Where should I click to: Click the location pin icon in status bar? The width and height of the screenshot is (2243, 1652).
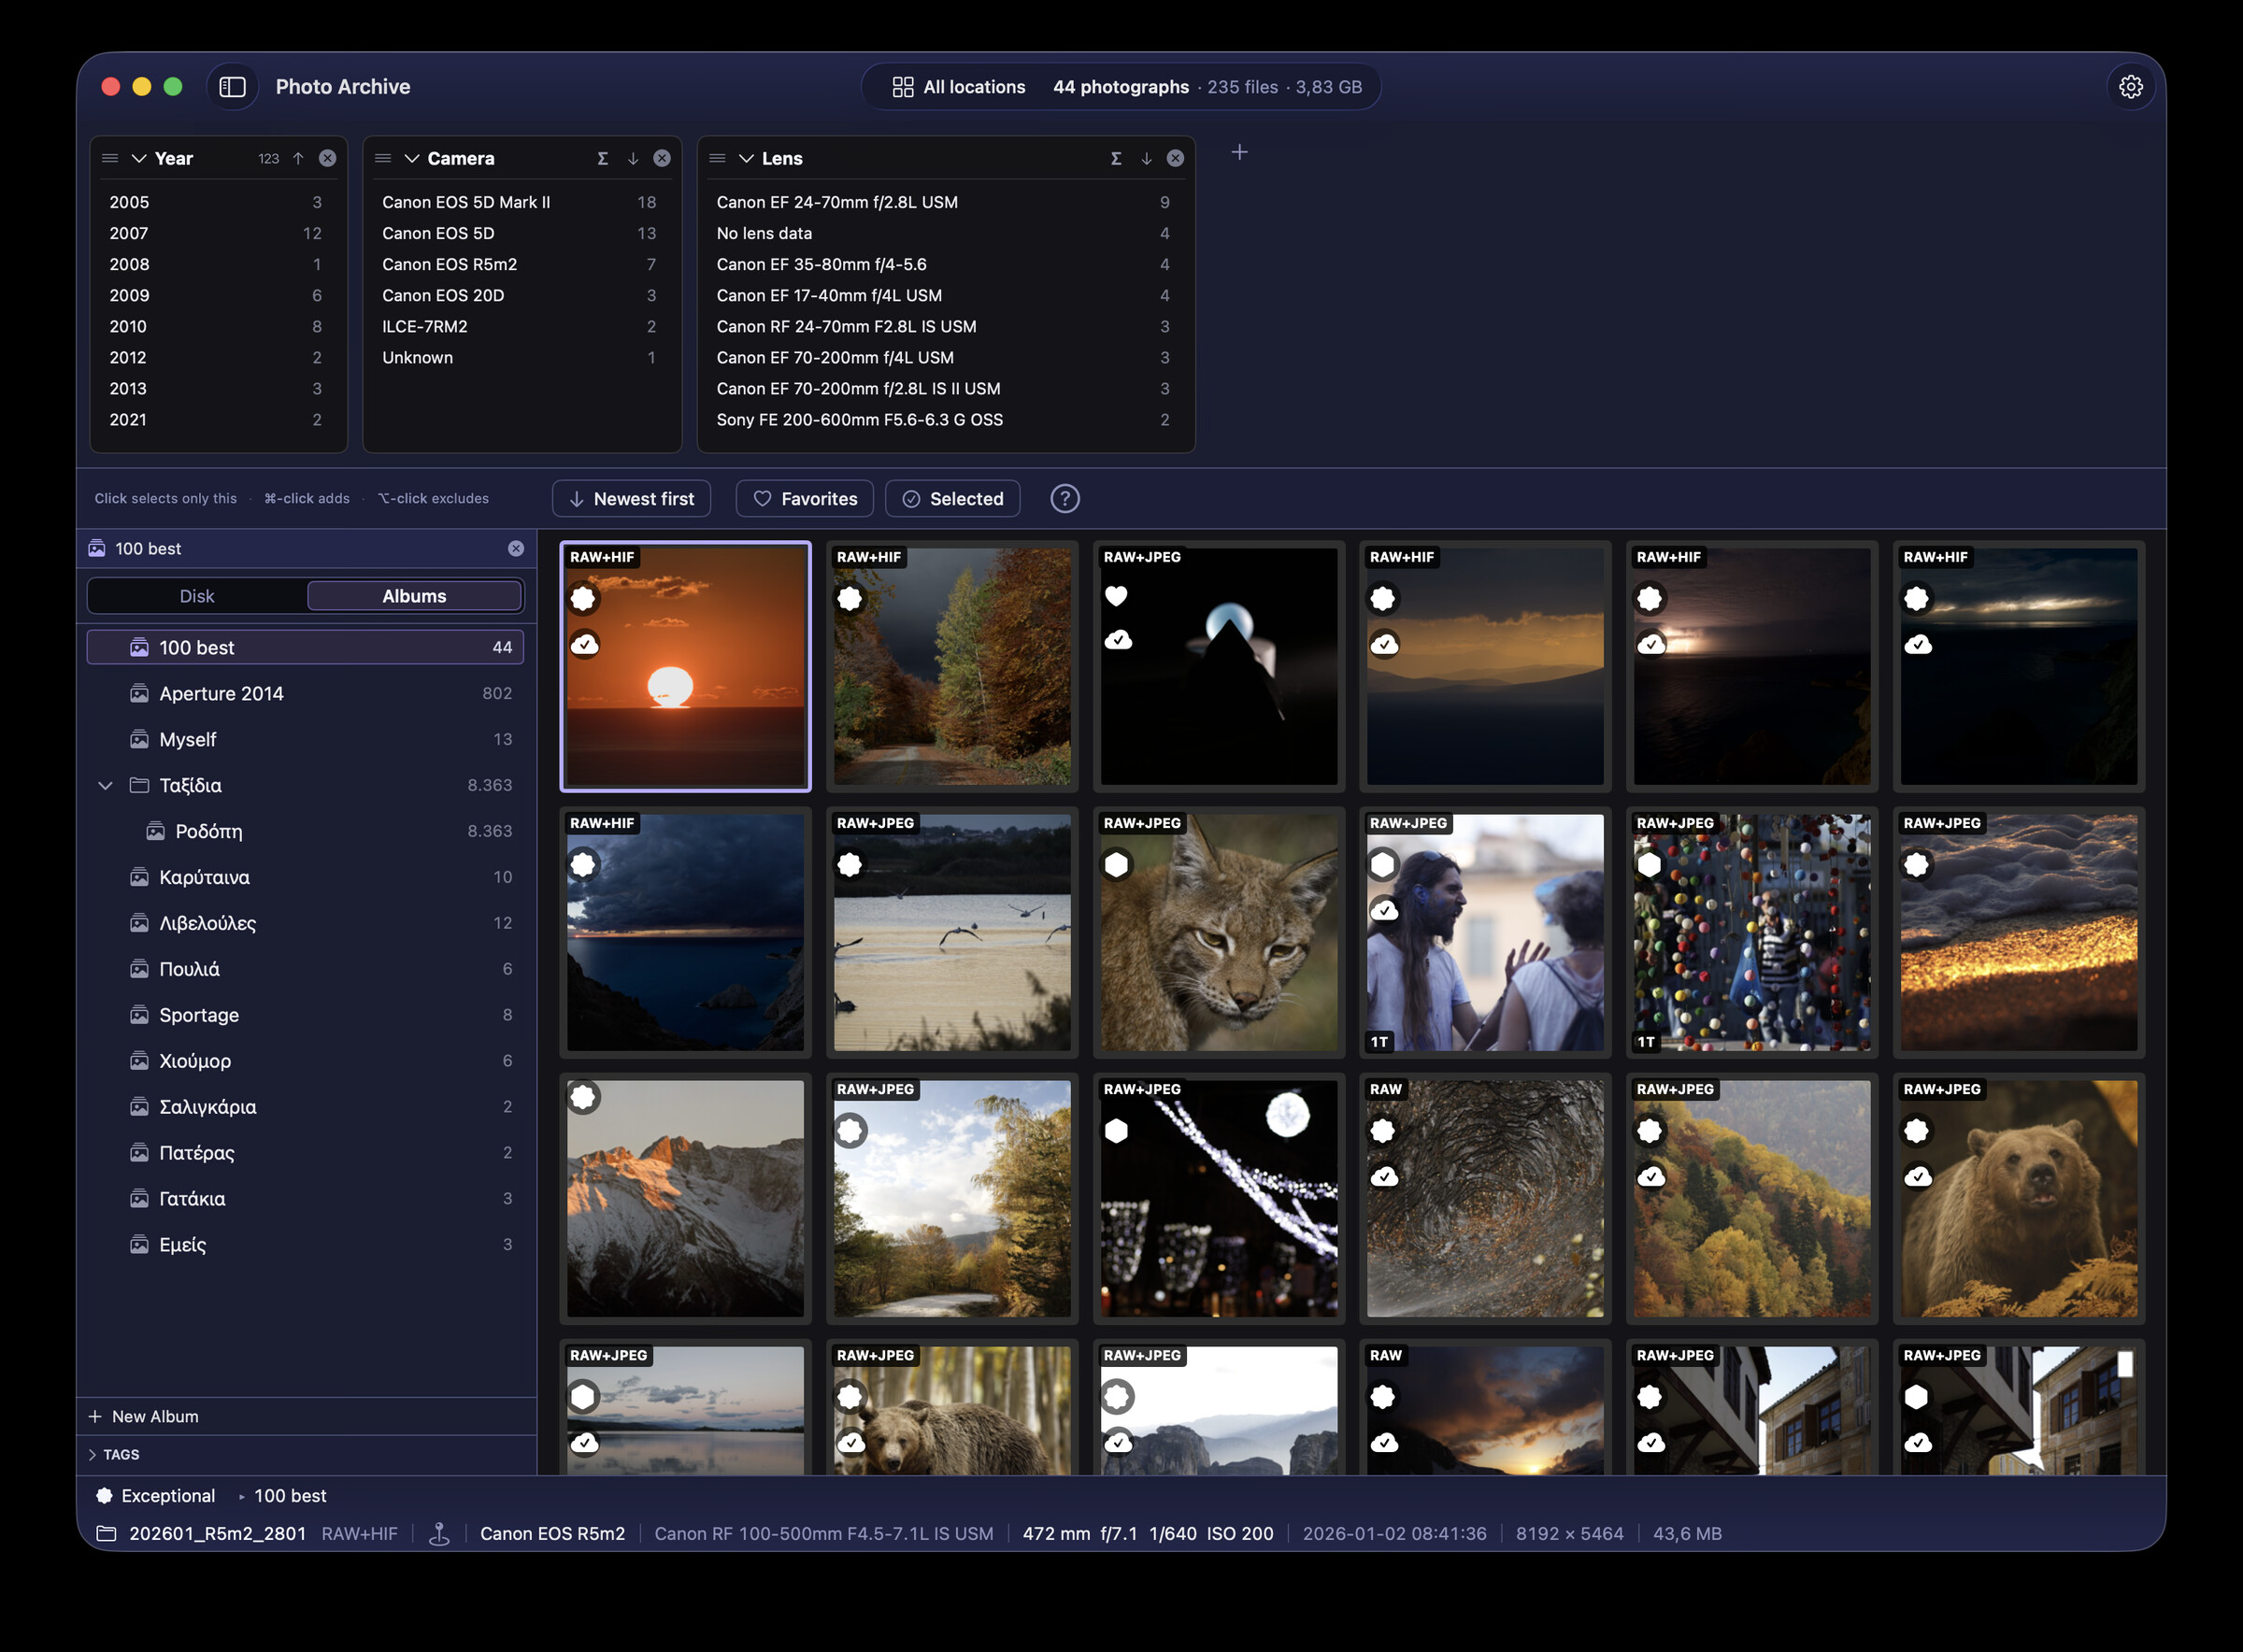click(439, 1533)
